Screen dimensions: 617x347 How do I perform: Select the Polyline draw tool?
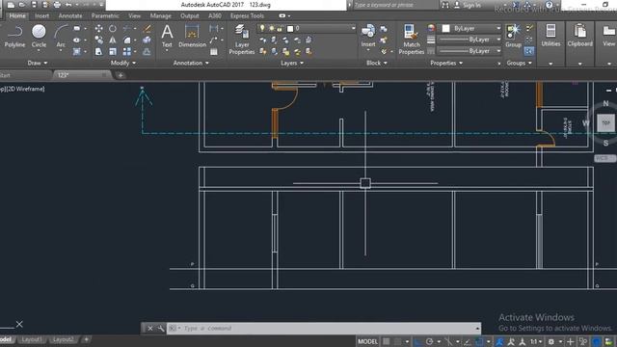[14, 37]
